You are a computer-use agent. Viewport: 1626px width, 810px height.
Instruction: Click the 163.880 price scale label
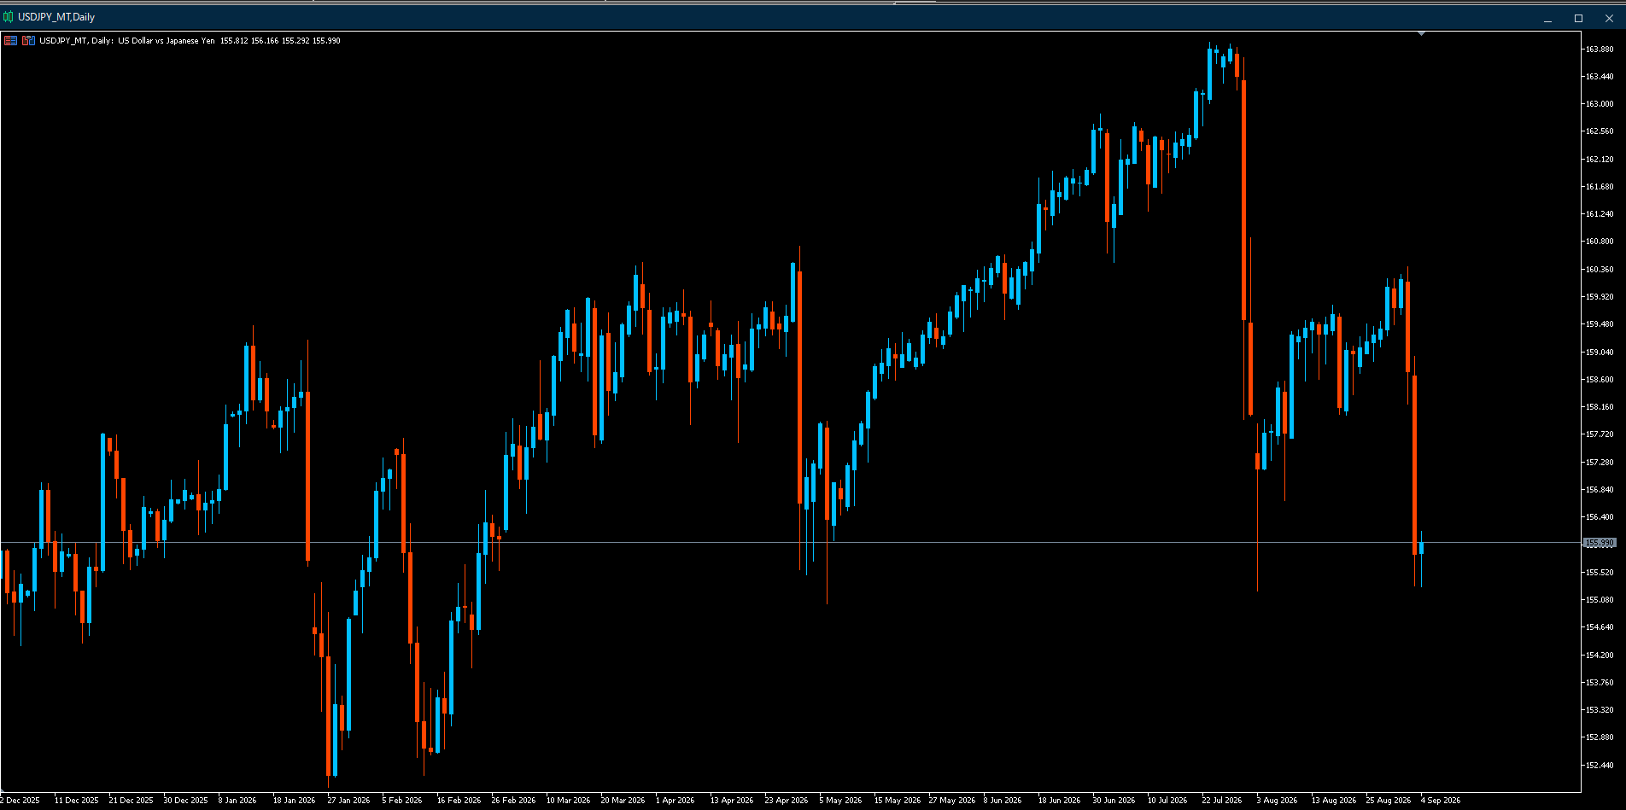pyautogui.click(x=1600, y=49)
